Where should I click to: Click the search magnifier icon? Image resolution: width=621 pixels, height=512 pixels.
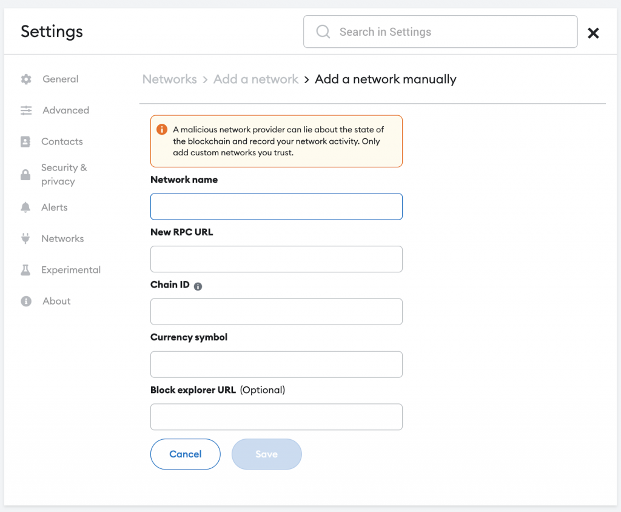[323, 32]
